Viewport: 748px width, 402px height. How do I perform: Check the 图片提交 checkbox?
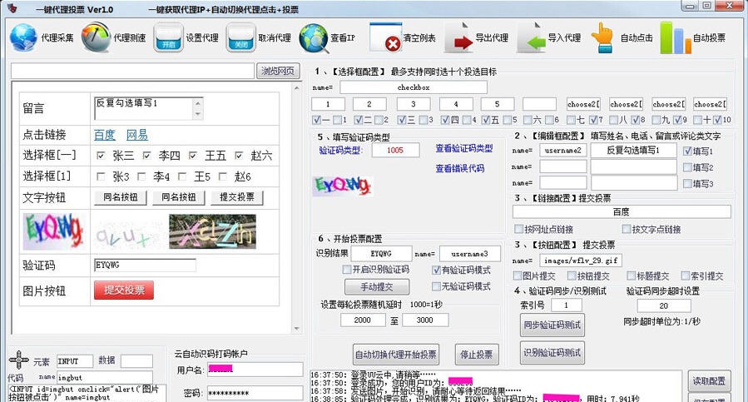tap(518, 275)
